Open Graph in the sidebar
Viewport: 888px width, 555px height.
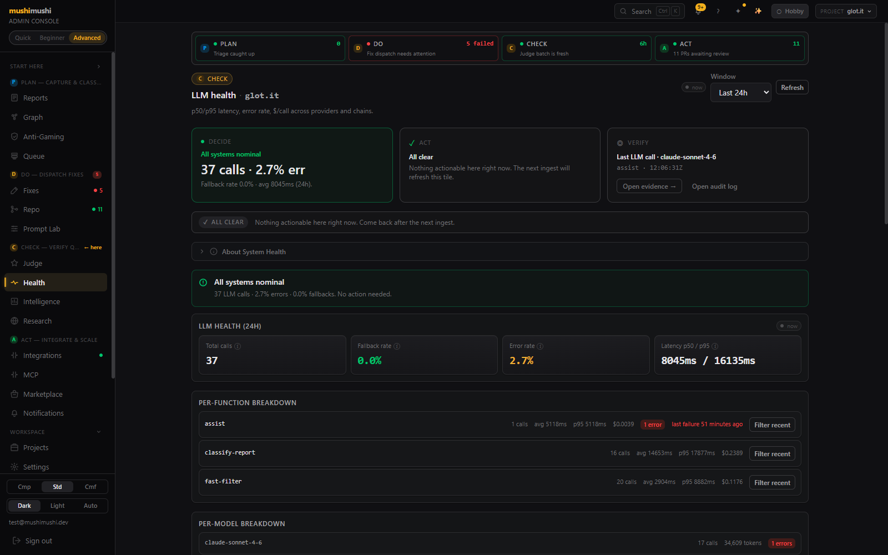pyautogui.click(x=56, y=117)
